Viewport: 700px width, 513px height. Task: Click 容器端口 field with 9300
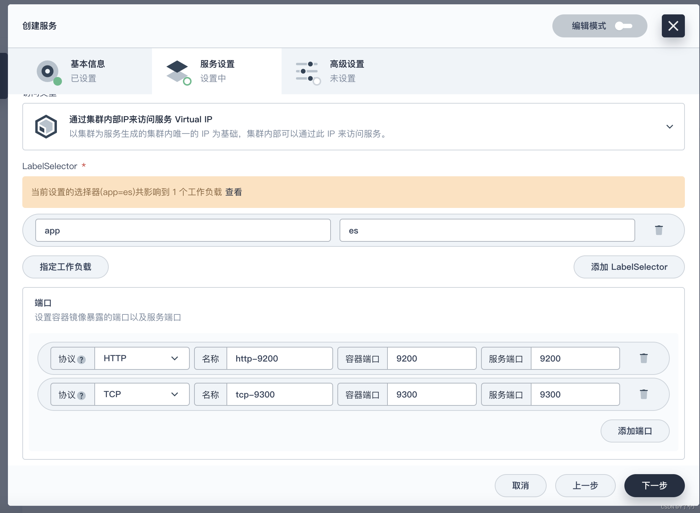[x=432, y=394]
